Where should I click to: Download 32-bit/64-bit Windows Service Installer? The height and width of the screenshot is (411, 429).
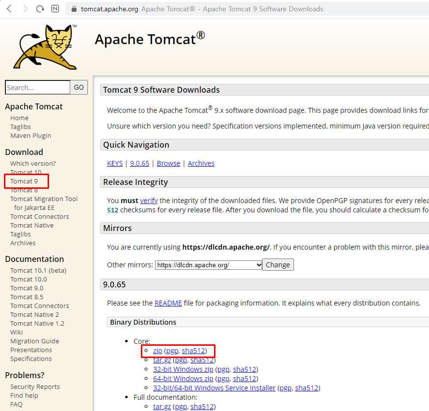pyautogui.click(x=214, y=388)
